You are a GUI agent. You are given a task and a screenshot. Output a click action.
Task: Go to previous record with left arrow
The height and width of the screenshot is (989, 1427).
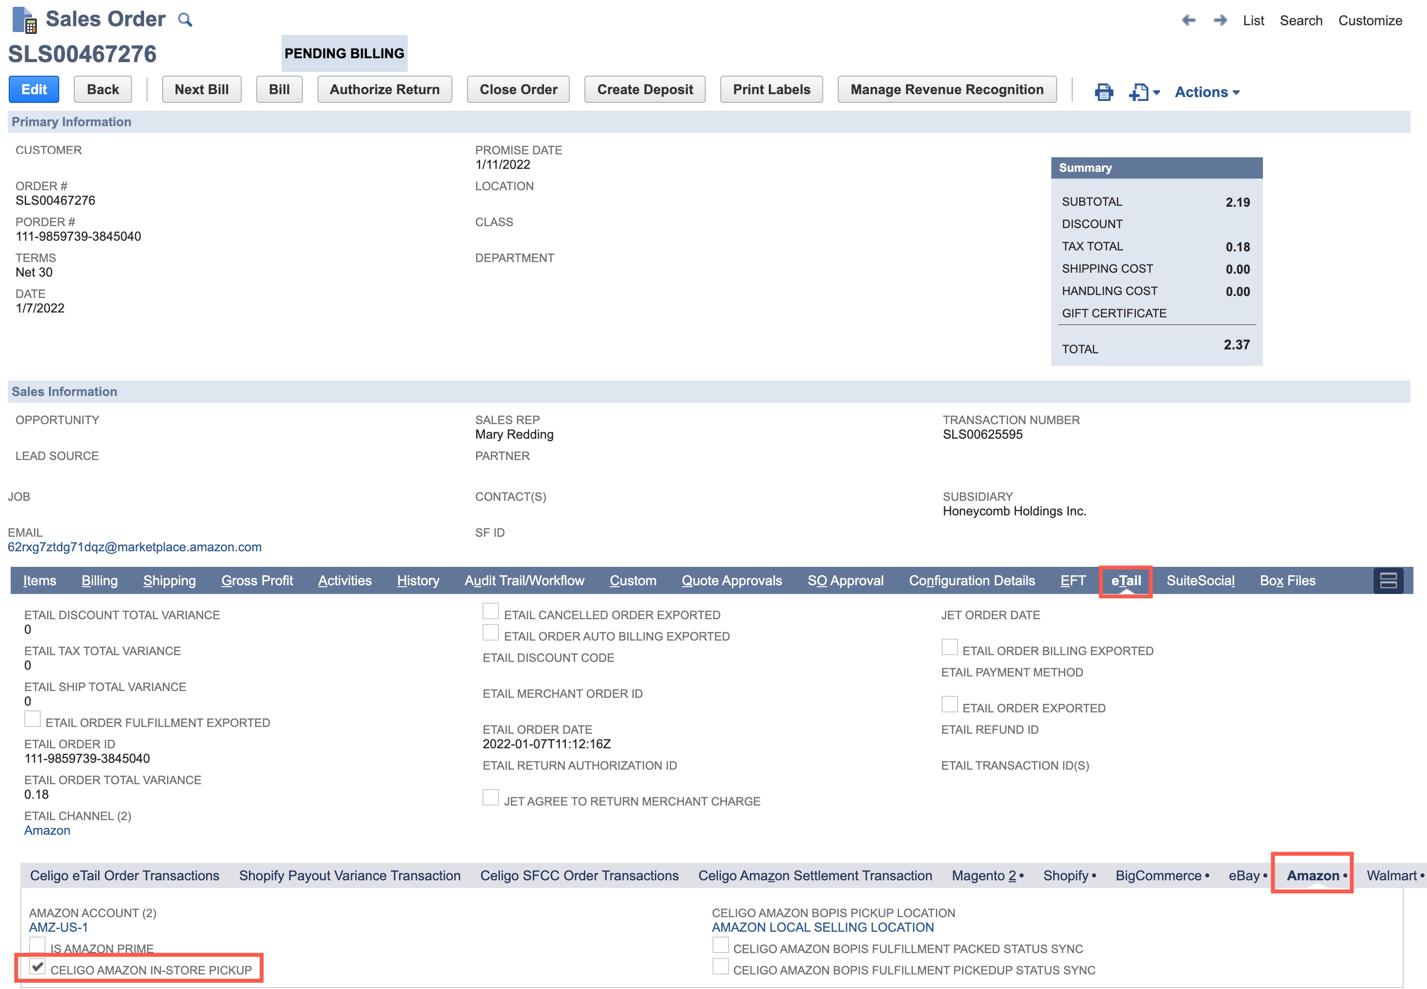tap(1189, 20)
